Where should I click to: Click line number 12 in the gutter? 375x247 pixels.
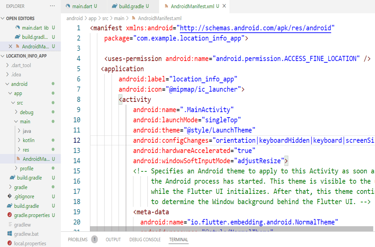pyautogui.click(x=77, y=140)
